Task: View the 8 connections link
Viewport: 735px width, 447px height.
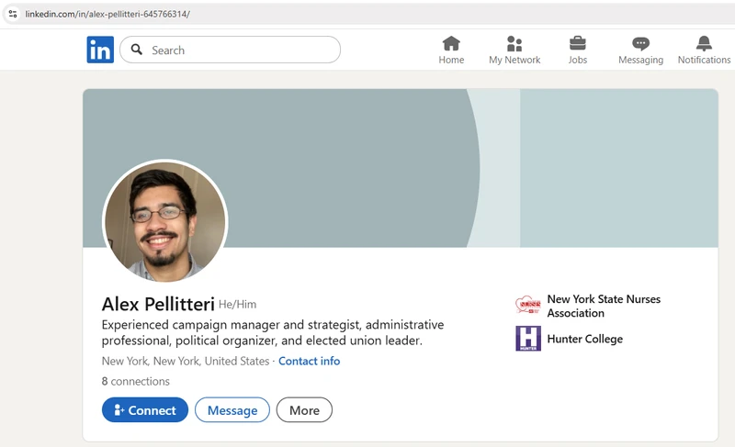Action: pos(136,381)
